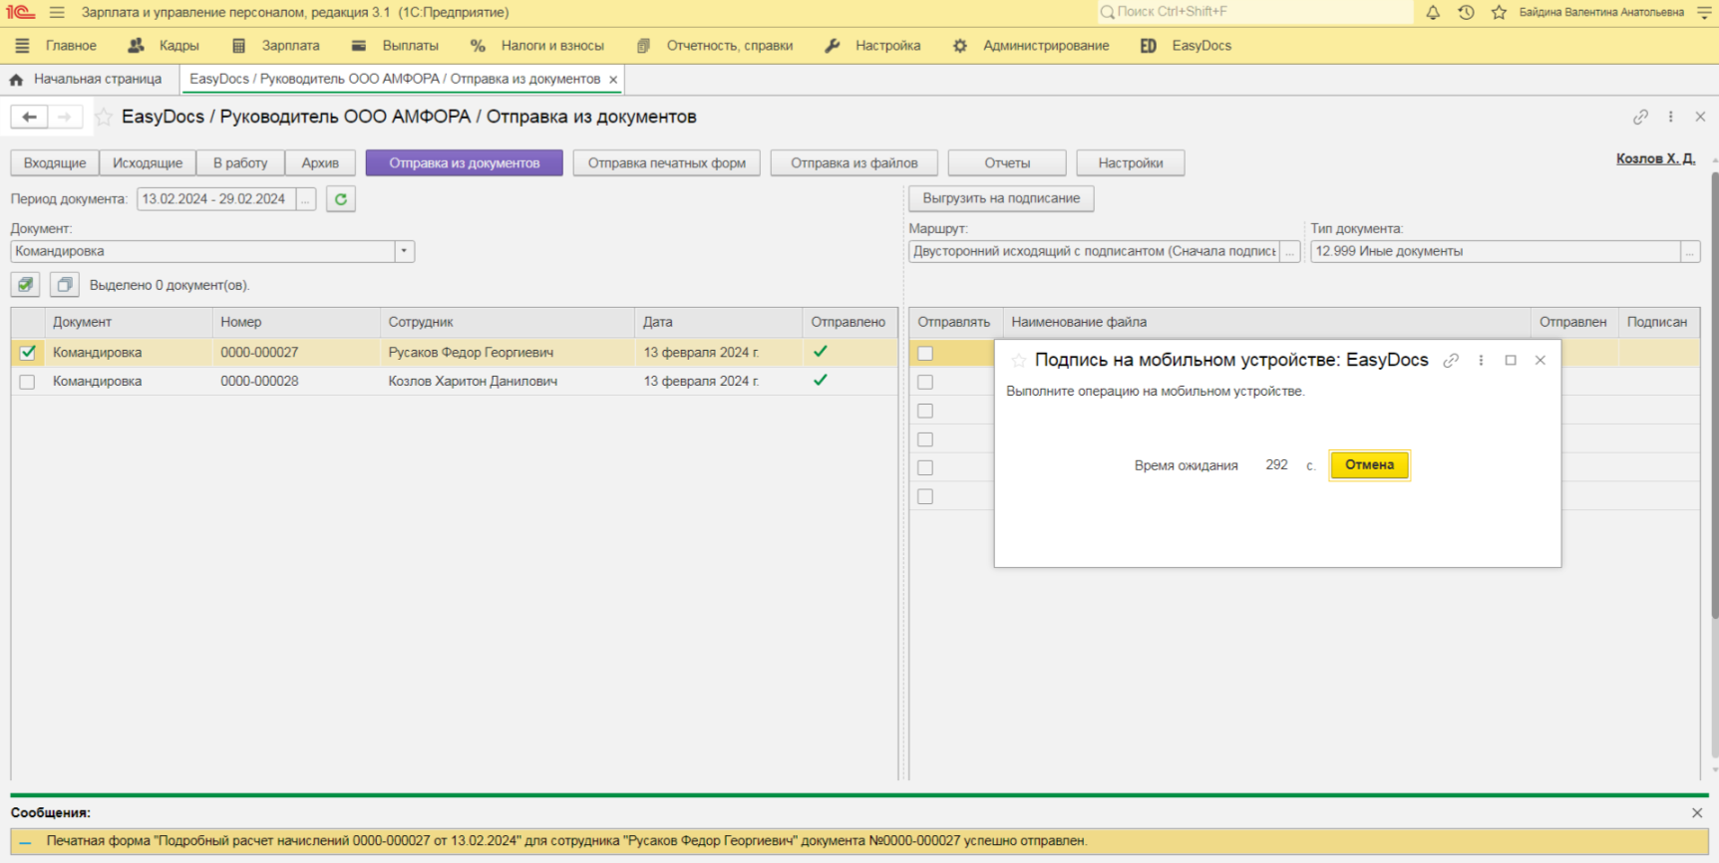Image resolution: width=1719 pixels, height=863 pixels.
Task: Navigate forward with the right arrow
Action: pyautogui.click(x=65, y=117)
